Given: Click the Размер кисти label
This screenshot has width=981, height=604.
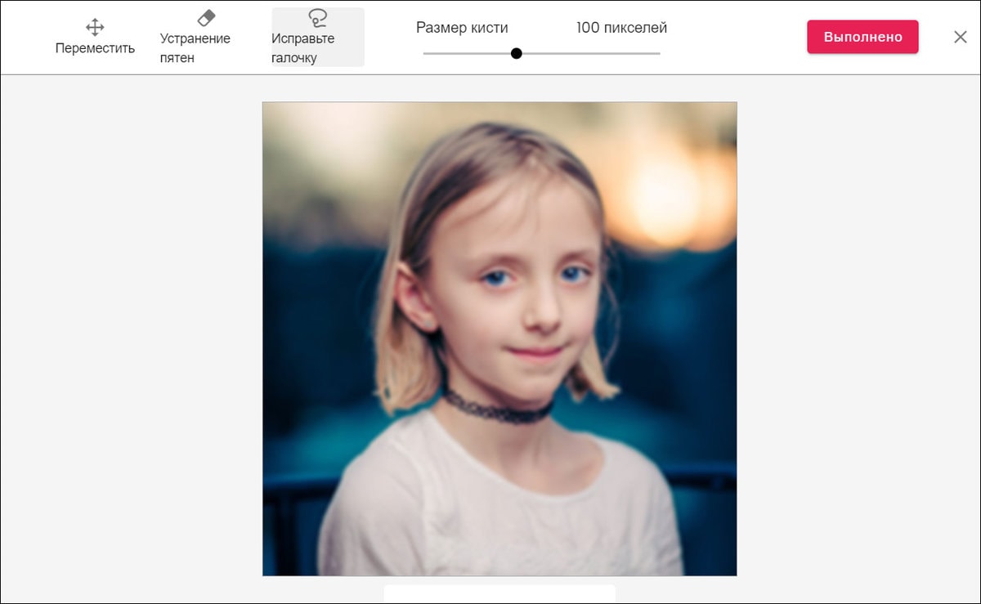Looking at the screenshot, I should click(462, 28).
